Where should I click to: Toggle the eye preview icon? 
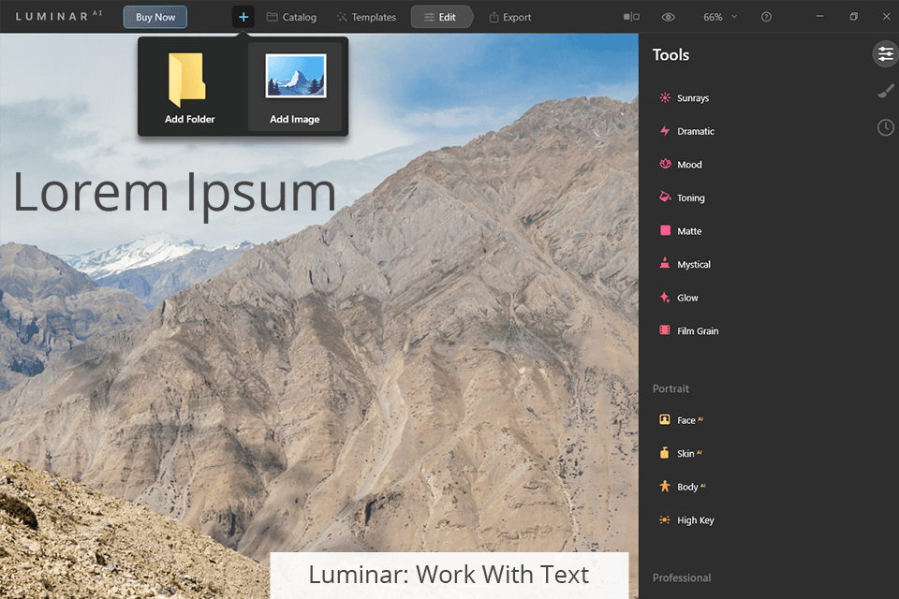668,17
